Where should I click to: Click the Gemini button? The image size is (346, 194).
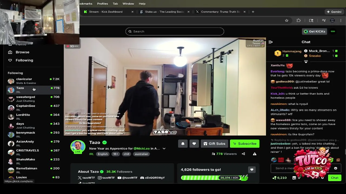coord(334,12)
